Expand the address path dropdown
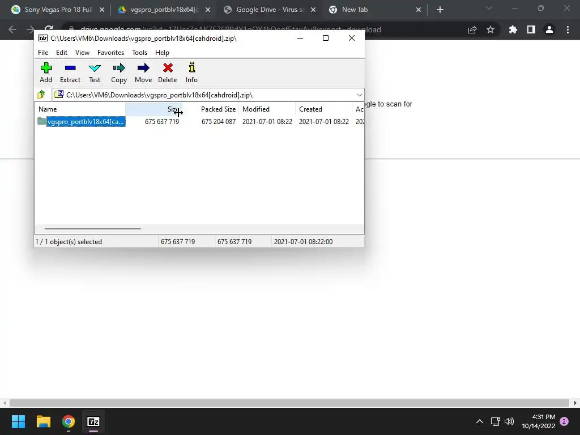This screenshot has height=435, width=580. 359,95
